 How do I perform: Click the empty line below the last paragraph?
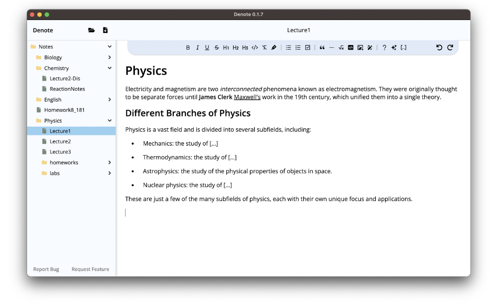tap(291, 213)
